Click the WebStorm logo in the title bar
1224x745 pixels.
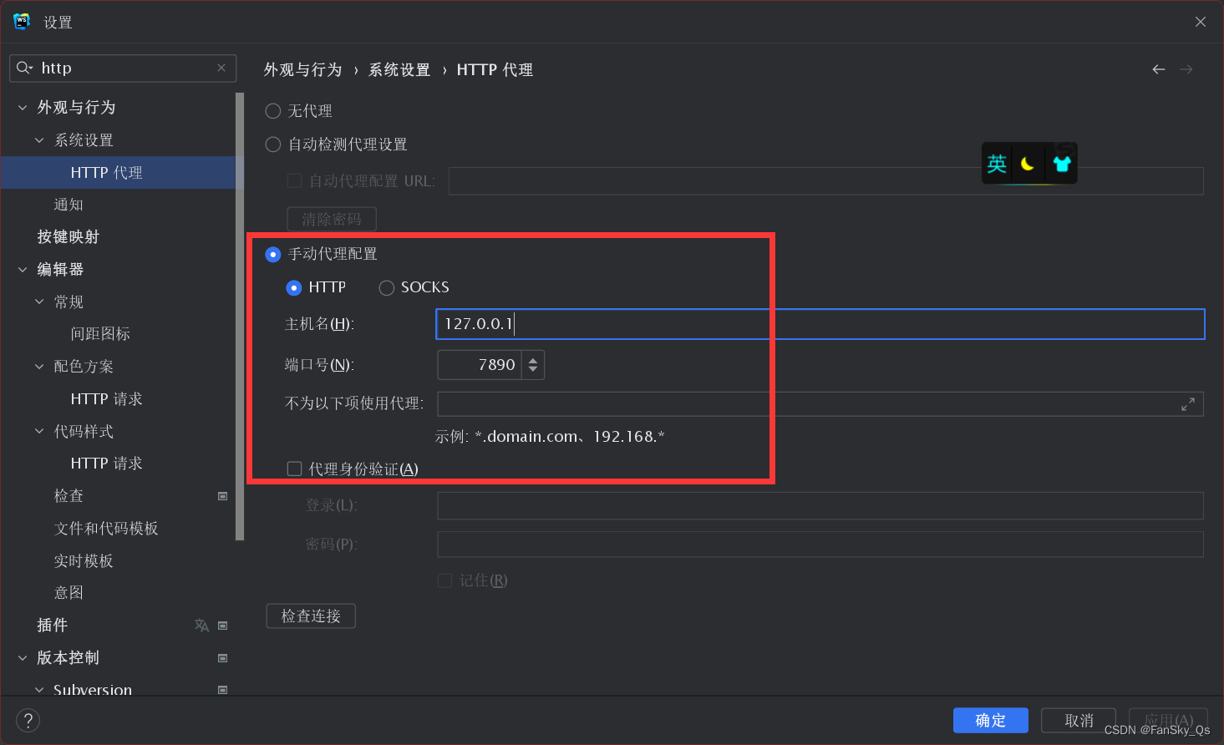(22, 22)
